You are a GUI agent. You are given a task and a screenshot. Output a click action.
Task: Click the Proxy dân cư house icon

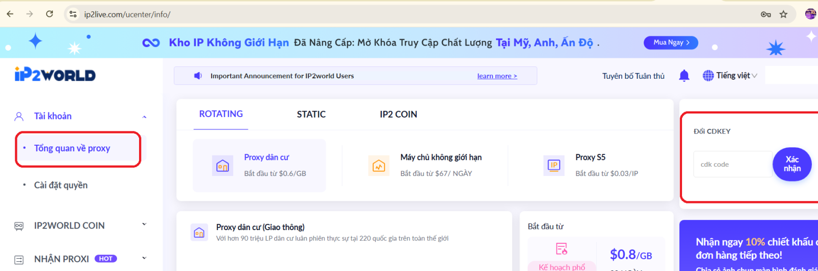(222, 166)
